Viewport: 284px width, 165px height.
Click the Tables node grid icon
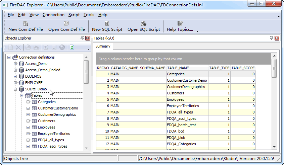pyautogui.click(x=28, y=95)
